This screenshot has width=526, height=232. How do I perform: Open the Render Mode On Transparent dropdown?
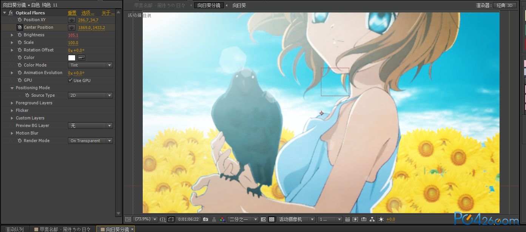[x=90, y=141]
